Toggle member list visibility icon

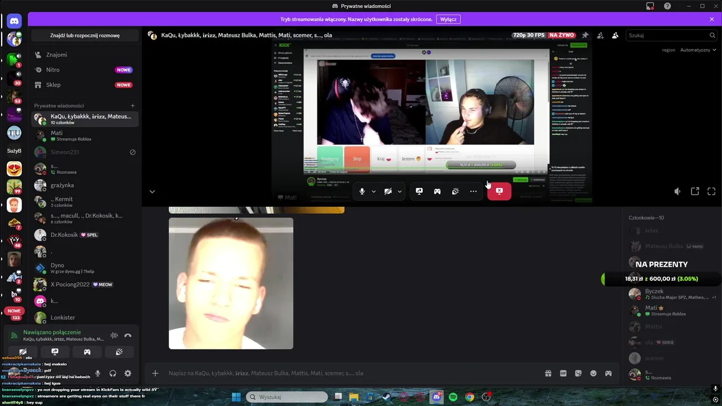click(615, 35)
